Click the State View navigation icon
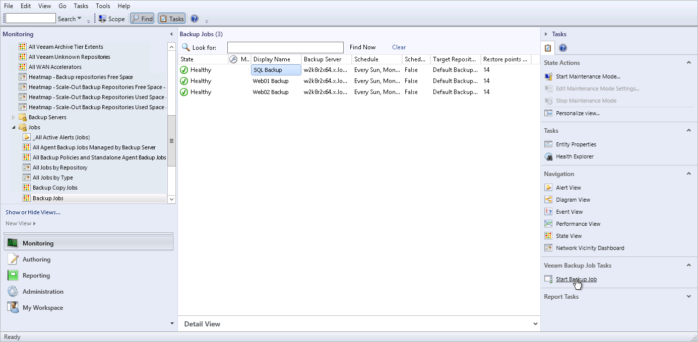This screenshot has height=342, width=698. (x=549, y=236)
